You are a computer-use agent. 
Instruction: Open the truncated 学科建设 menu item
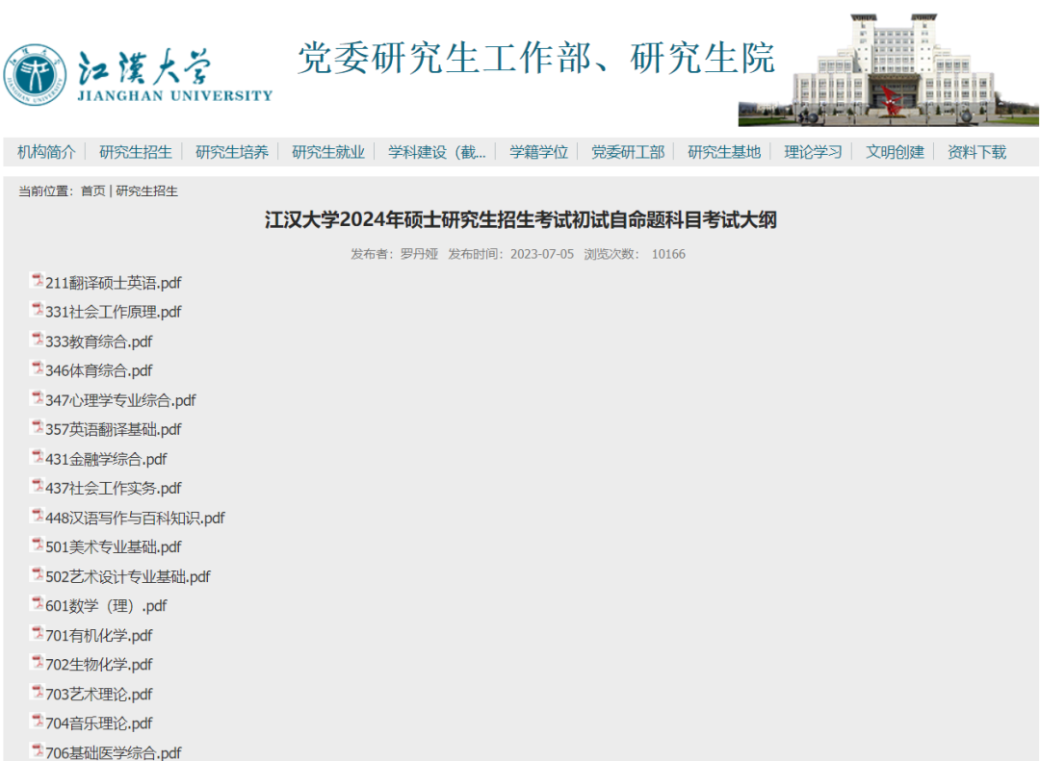pos(438,151)
